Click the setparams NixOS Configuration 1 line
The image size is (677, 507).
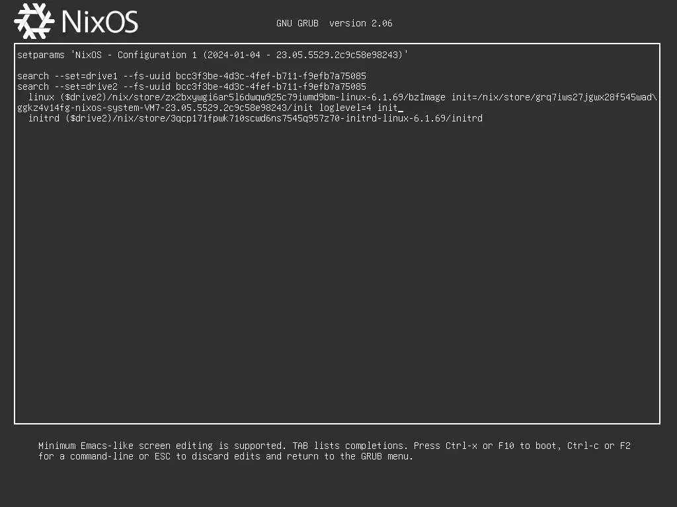[x=212, y=55]
